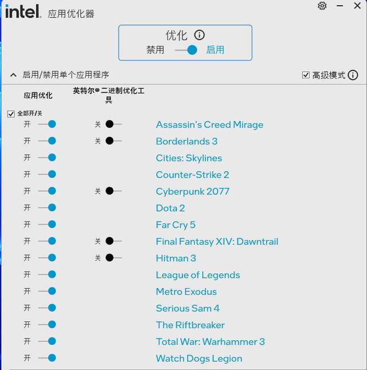The height and width of the screenshot is (370, 367).
Task: Toggle the main 优化 enable/disable switch
Action: pyautogui.click(x=186, y=50)
